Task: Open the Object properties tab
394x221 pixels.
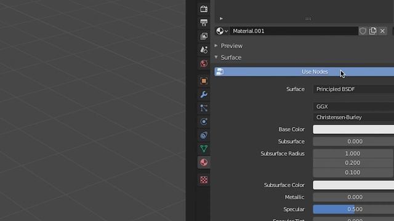Action: coord(204,81)
